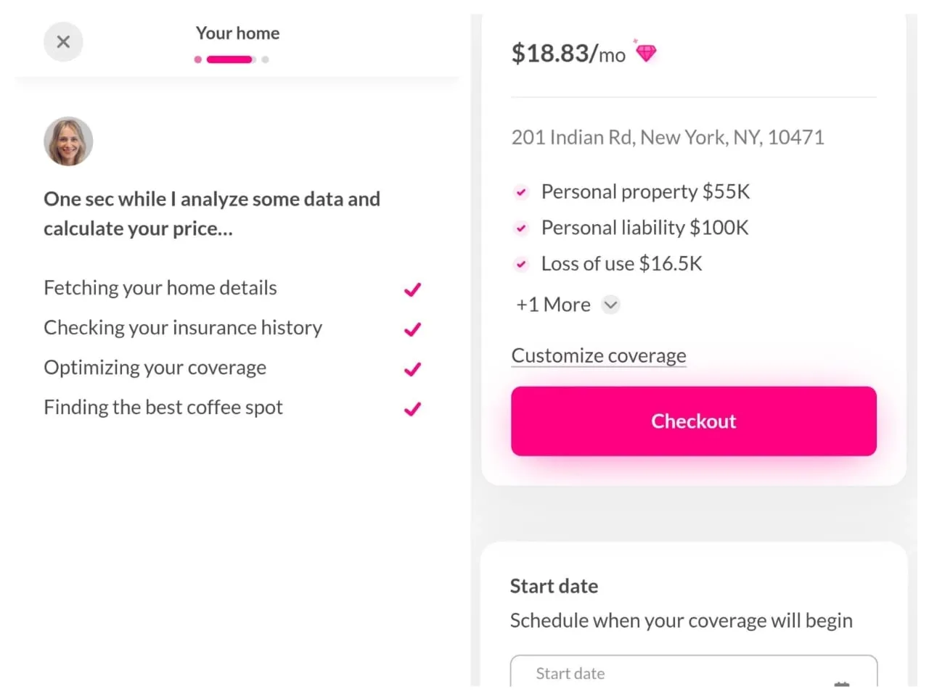The width and height of the screenshot is (929, 697).
Task: Click the 201 Indian Rd address text
Action: click(667, 138)
